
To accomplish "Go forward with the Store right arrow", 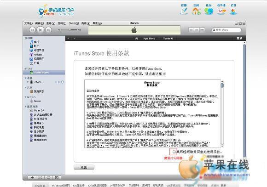I will (x=75, y=38).
